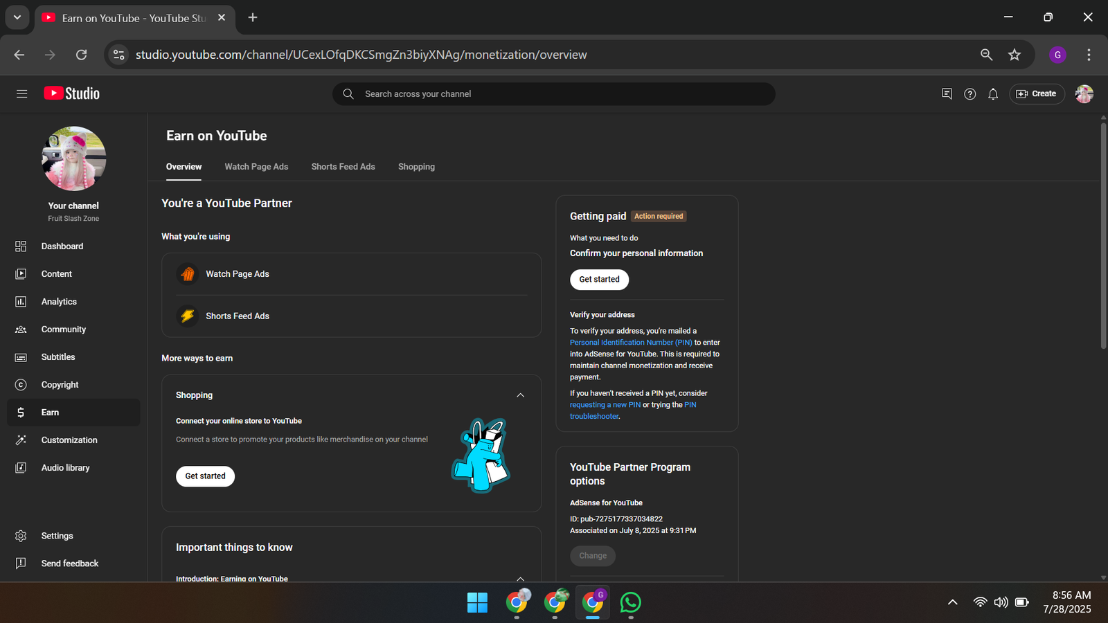The height and width of the screenshot is (623, 1108).
Task: Click the Content sidebar icon
Action: point(21,274)
